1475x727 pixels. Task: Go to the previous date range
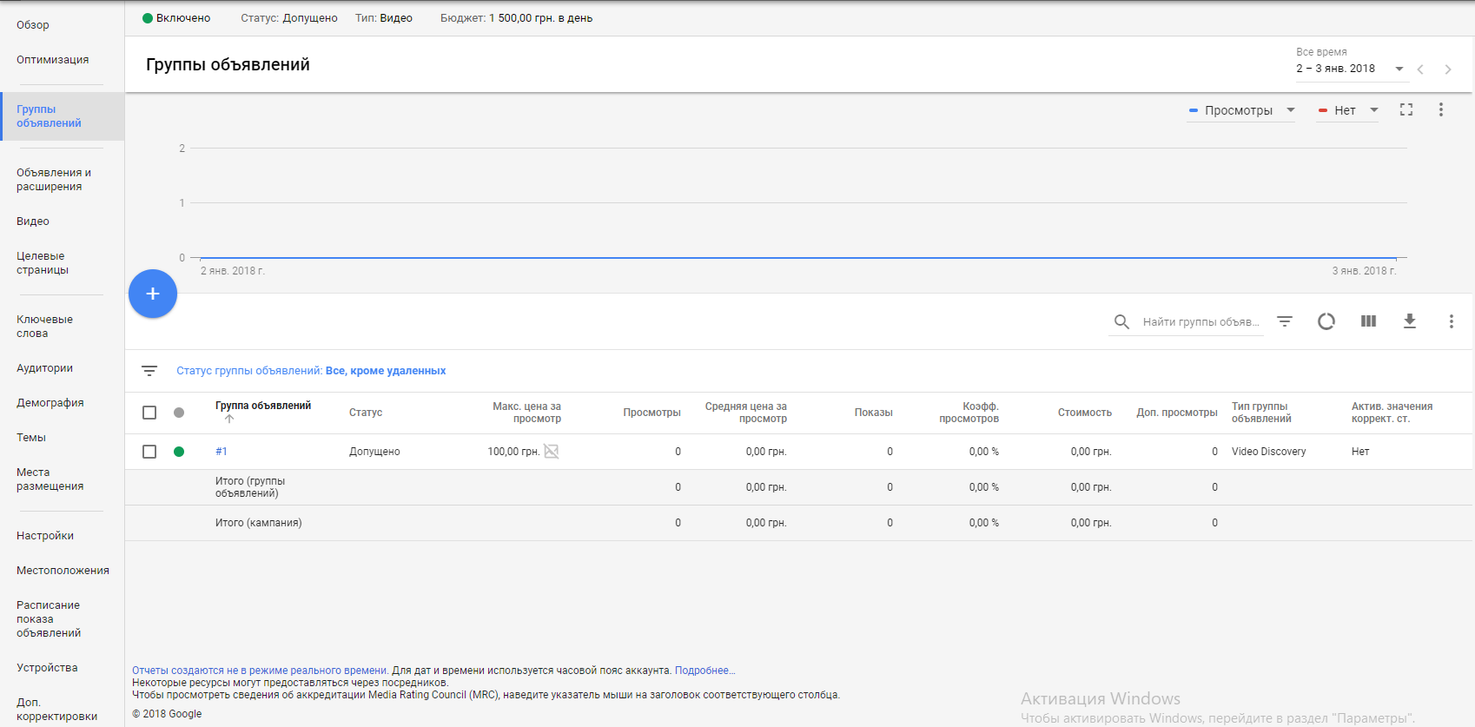tap(1420, 69)
